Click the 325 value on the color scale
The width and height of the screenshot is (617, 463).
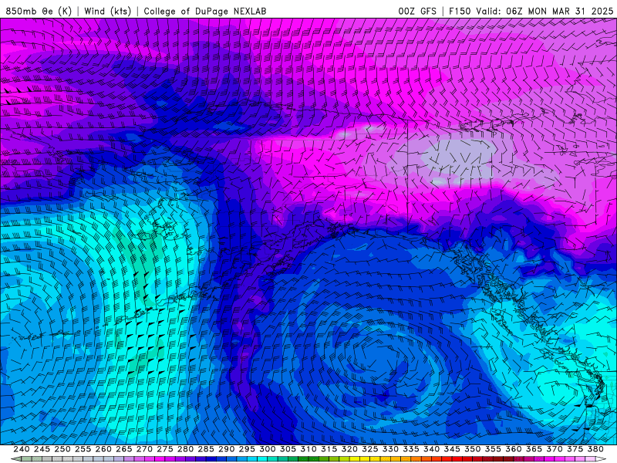[x=370, y=449]
